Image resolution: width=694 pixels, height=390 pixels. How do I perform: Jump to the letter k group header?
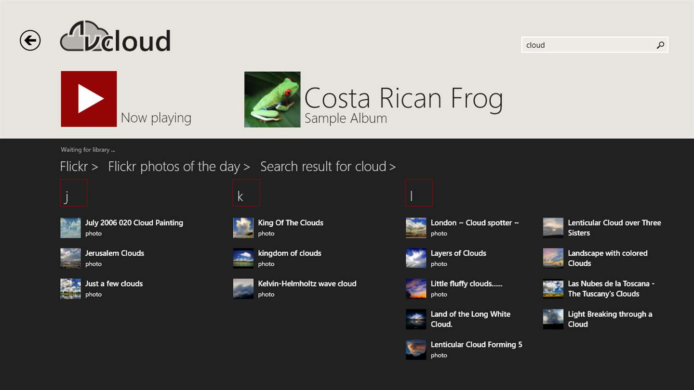point(246,193)
